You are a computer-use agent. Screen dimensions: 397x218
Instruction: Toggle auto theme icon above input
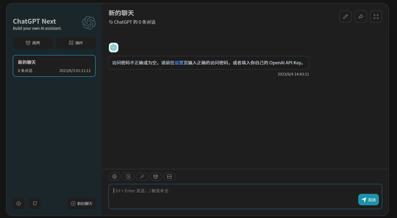[128, 177]
